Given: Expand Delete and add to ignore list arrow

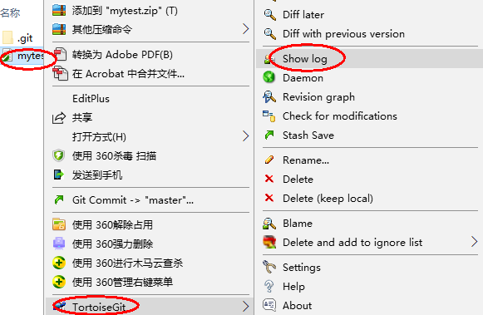Looking at the screenshot, I should tap(475, 242).
